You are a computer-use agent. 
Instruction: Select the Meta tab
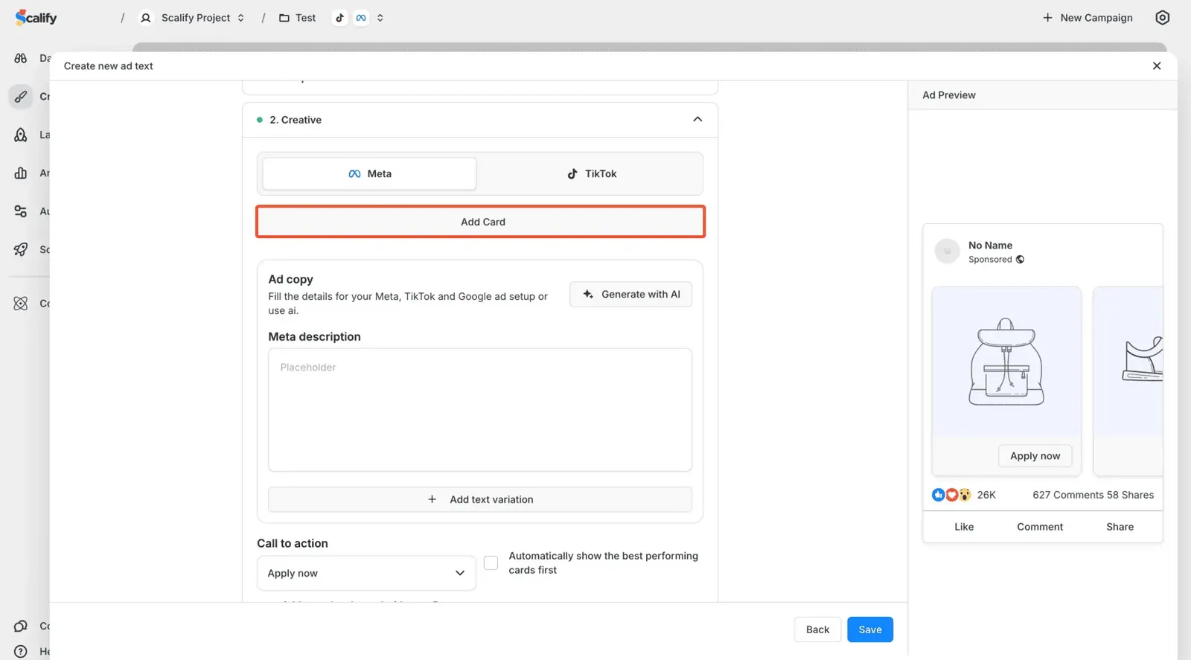(369, 173)
